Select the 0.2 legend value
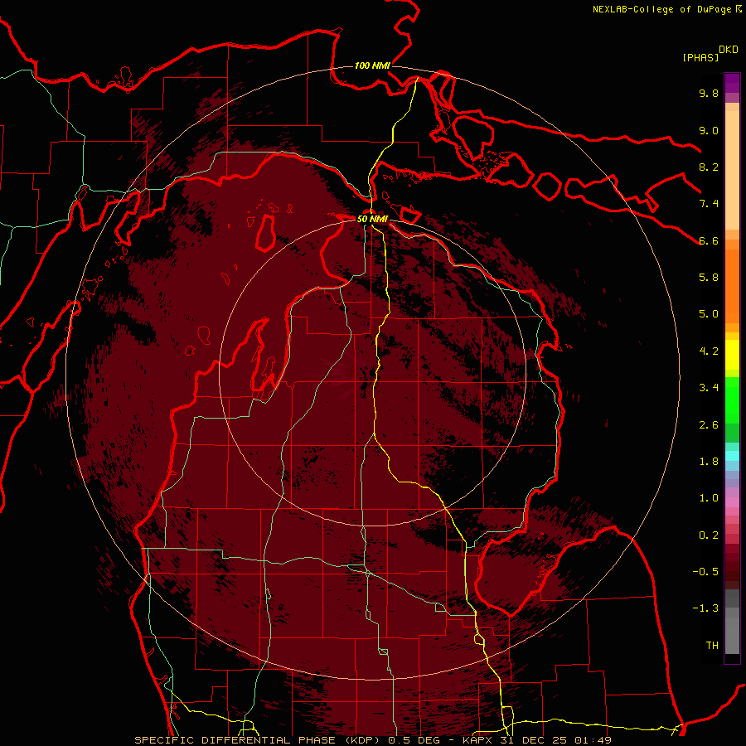Image resolution: width=746 pixels, height=746 pixels. pos(709,535)
